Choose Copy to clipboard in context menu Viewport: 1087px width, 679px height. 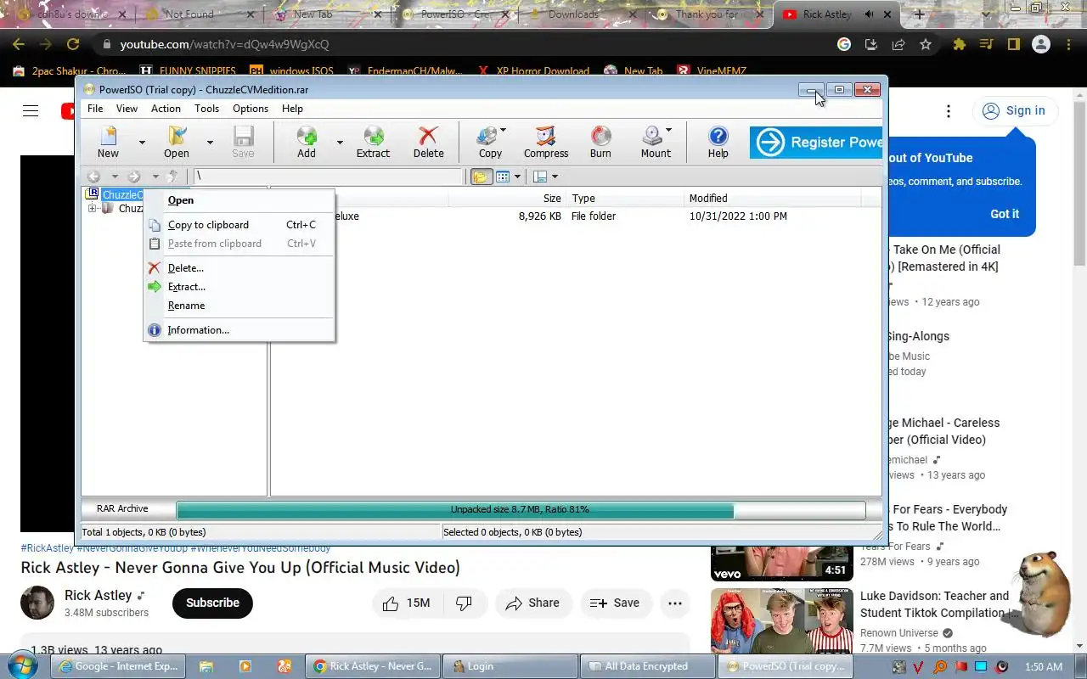pyautogui.click(x=239, y=225)
